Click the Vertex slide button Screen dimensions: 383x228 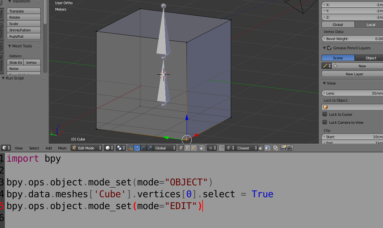[x=32, y=62]
